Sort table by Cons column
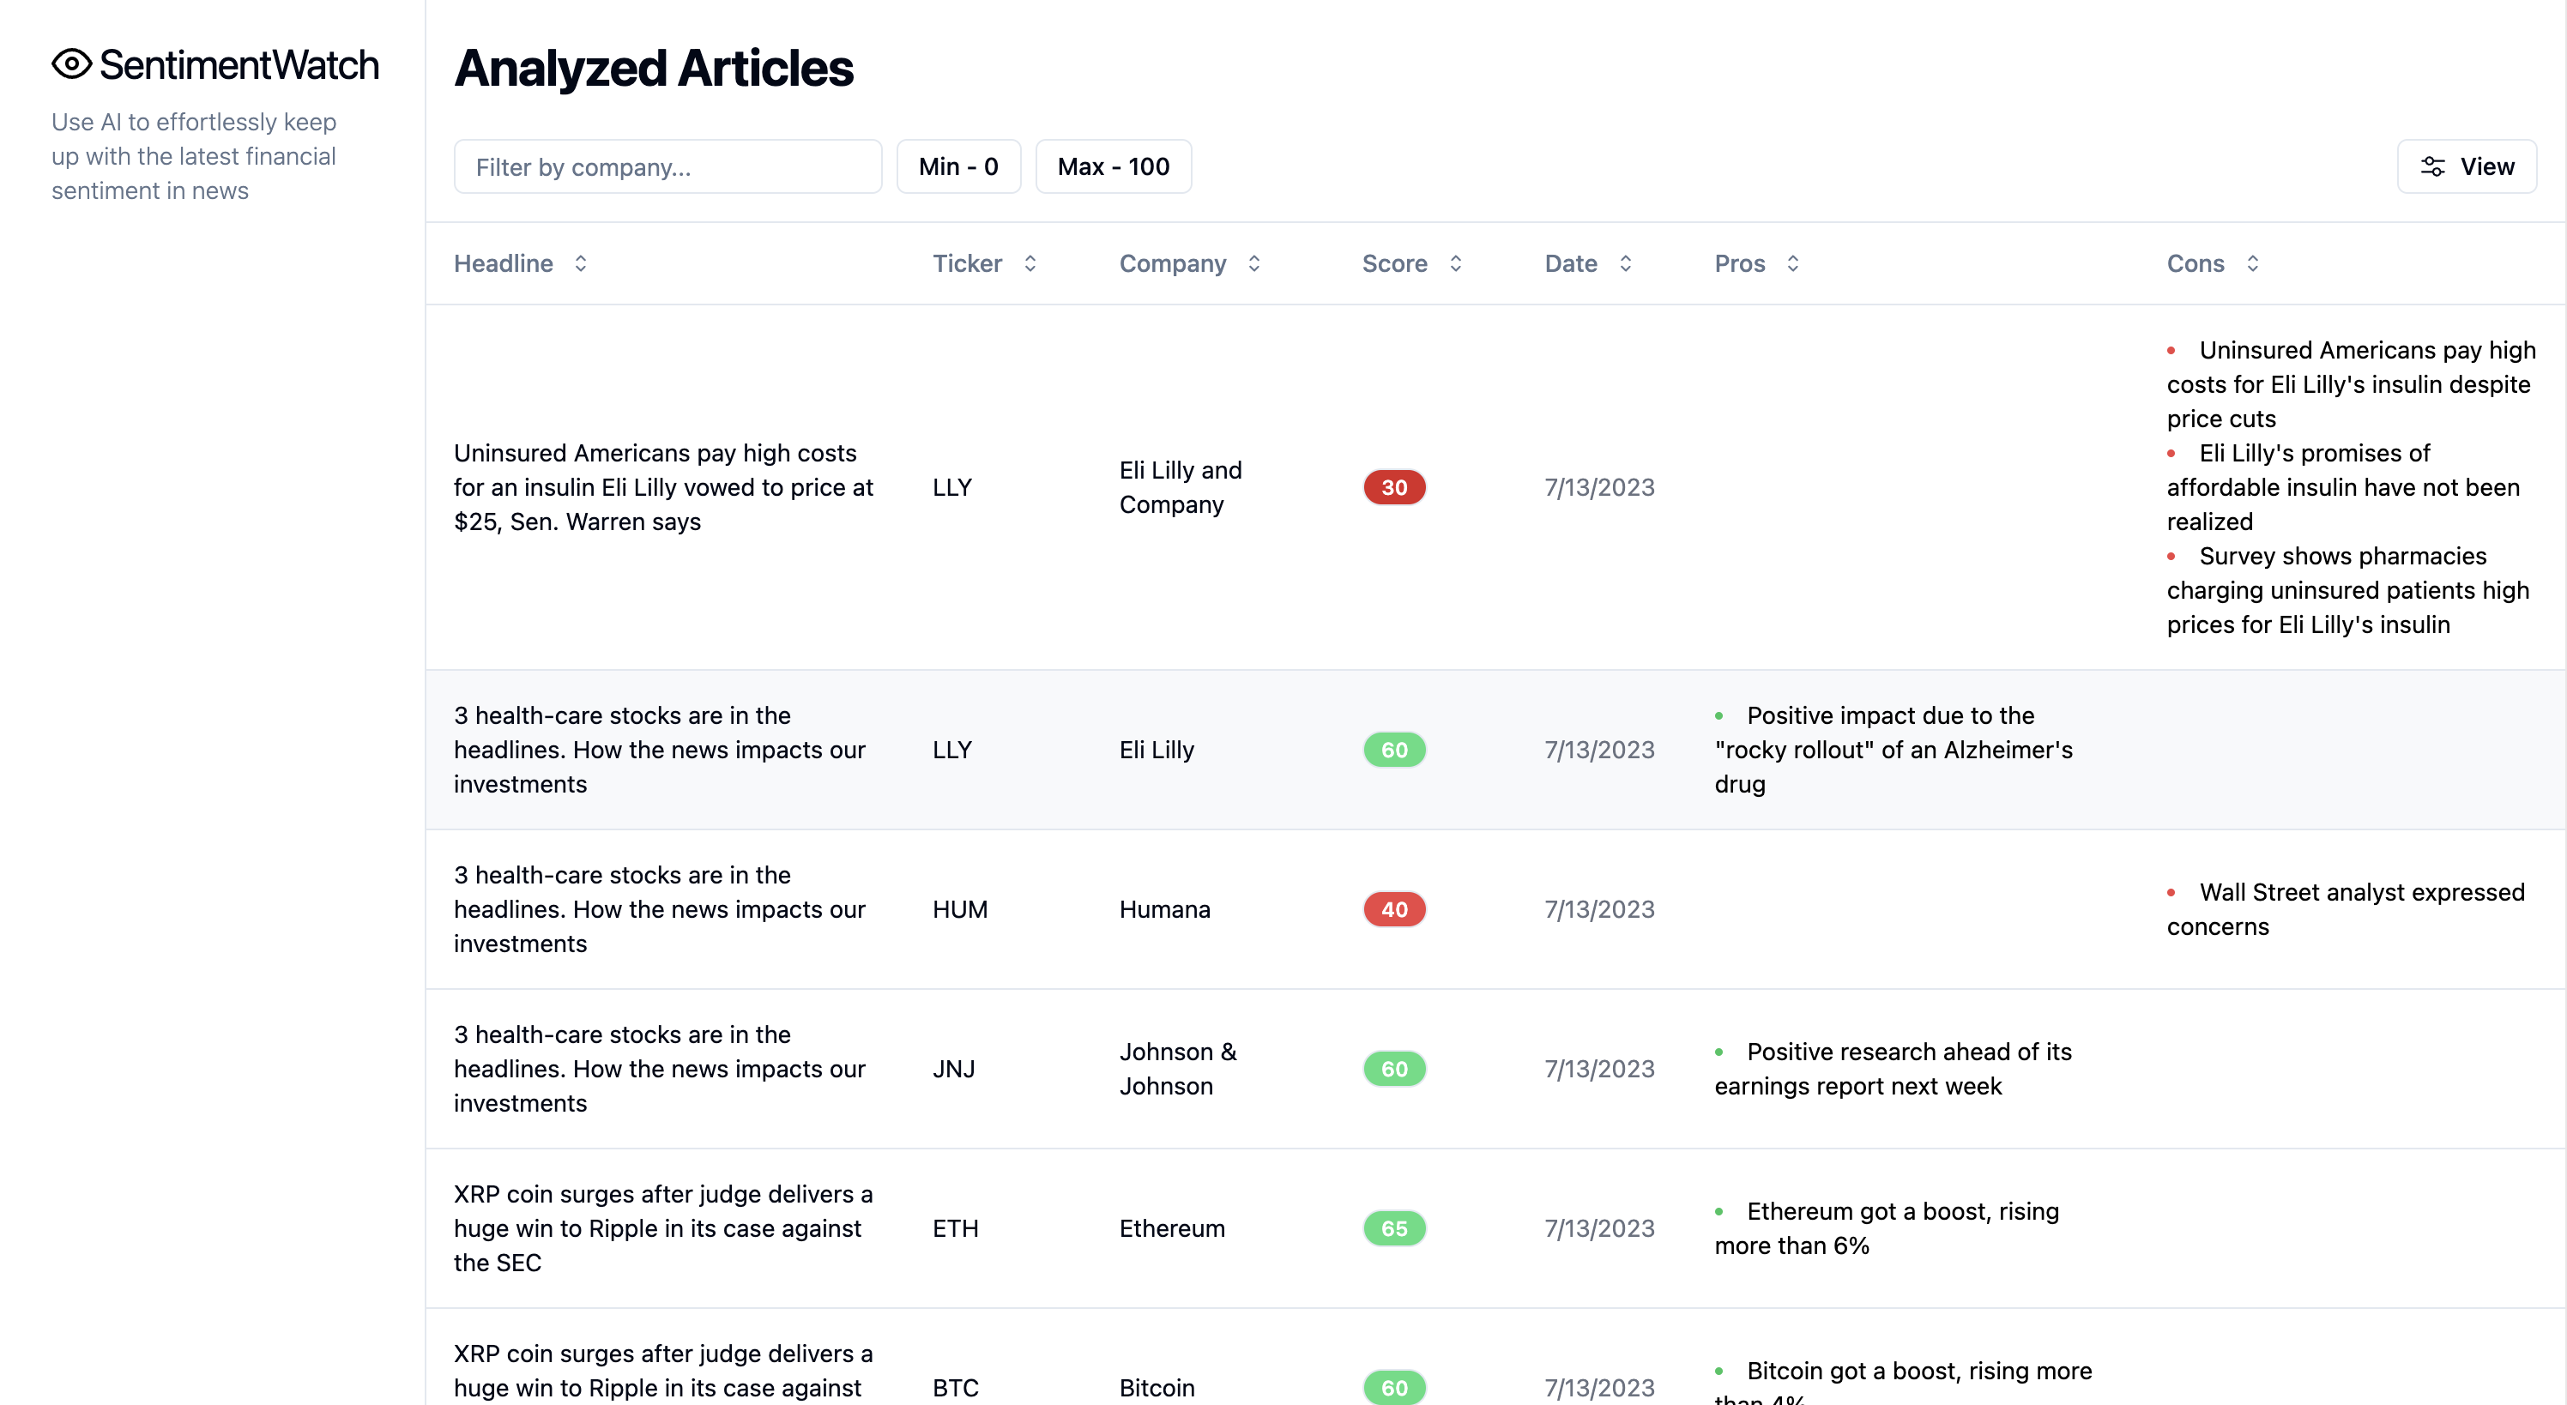The width and height of the screenshot is (2567, 1405). coord(2214,263)
